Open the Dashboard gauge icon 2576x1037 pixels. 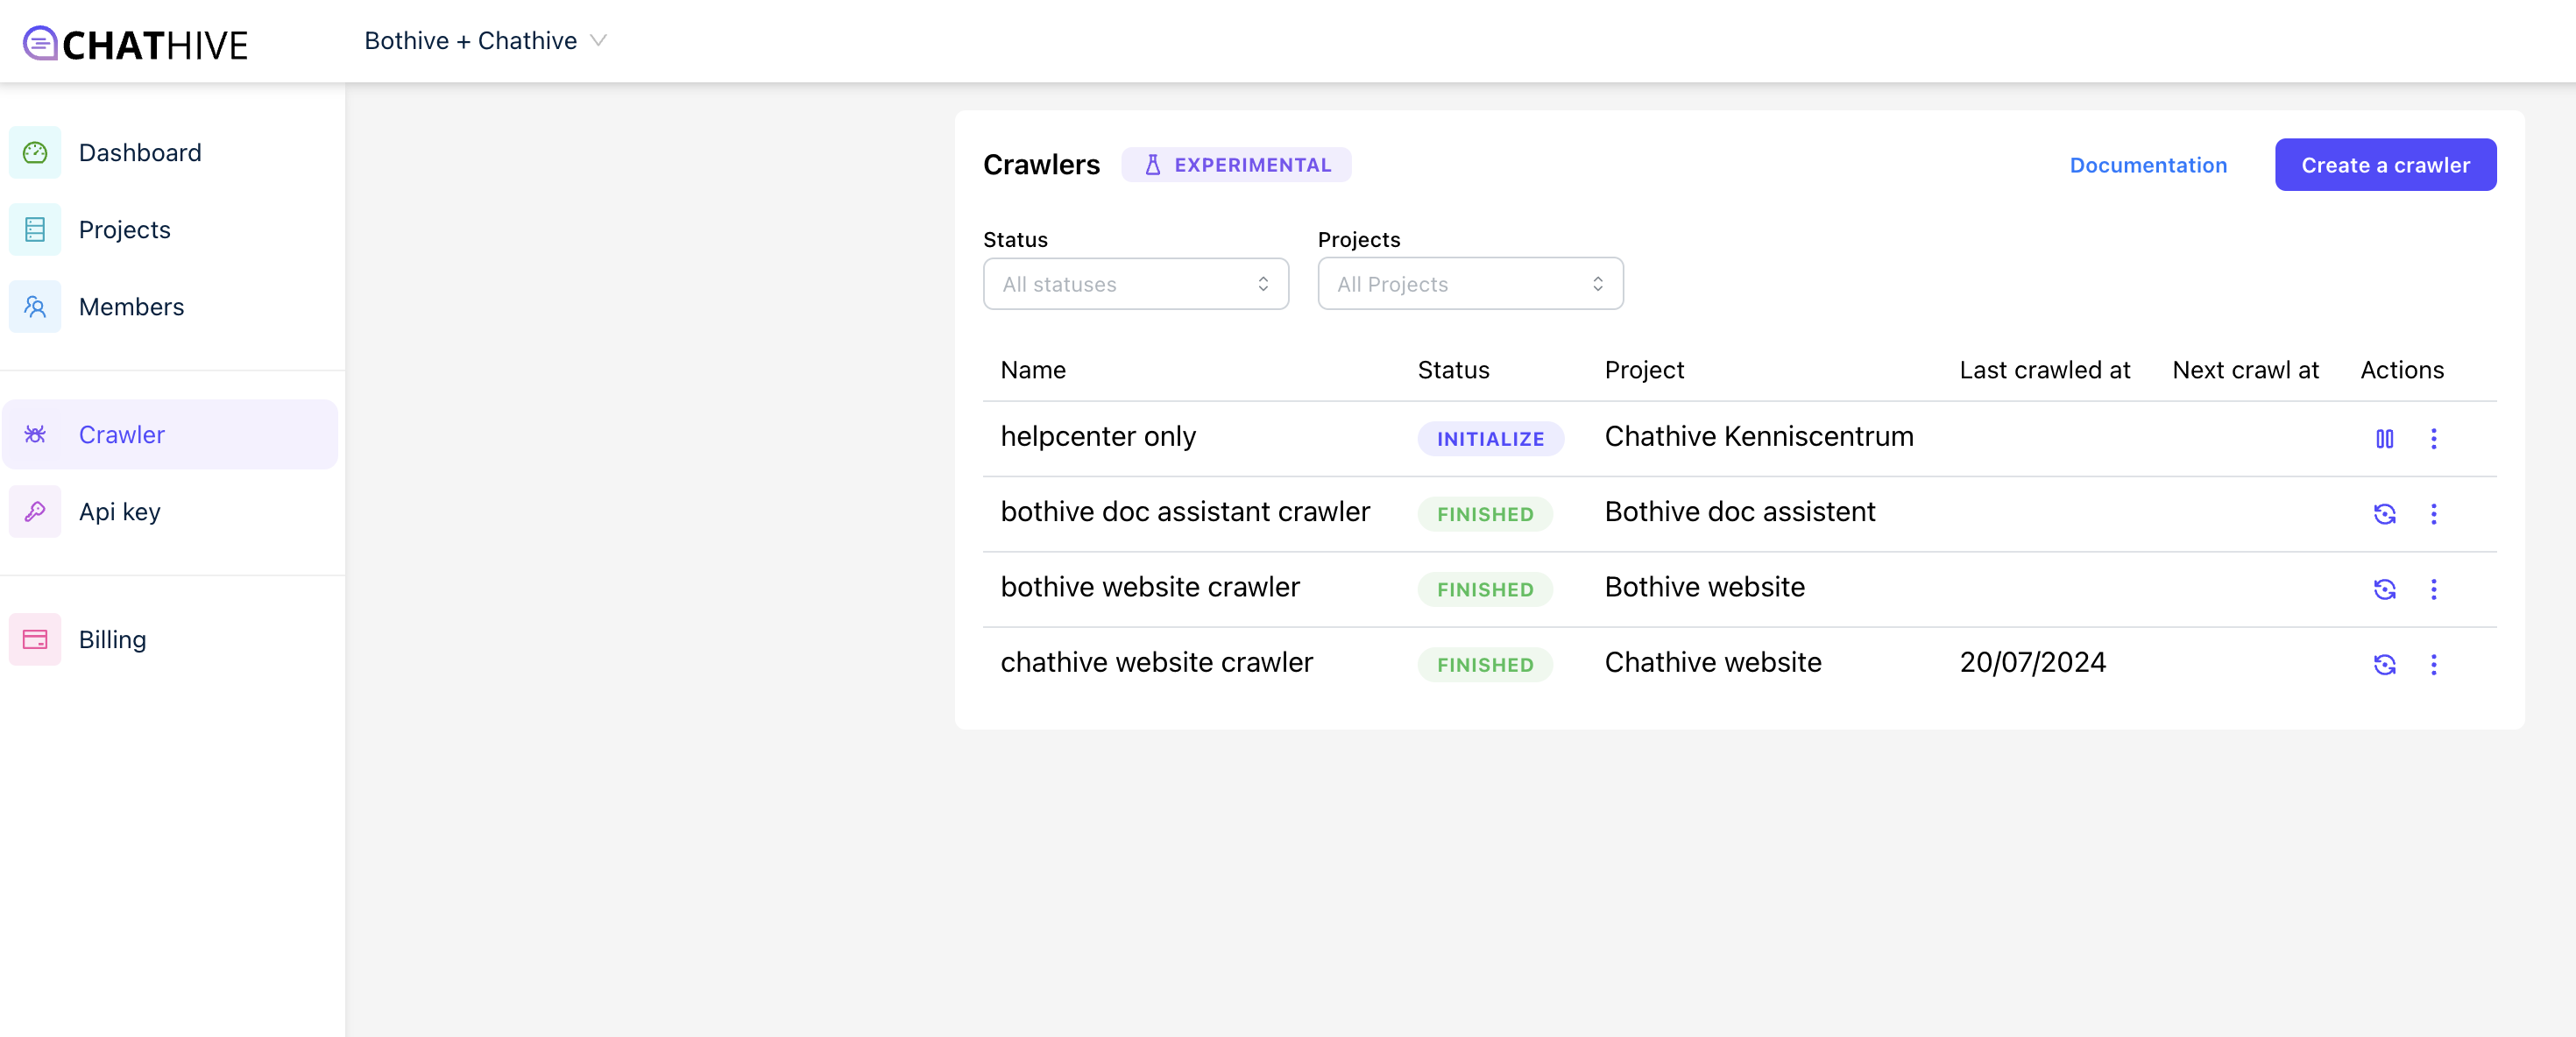[x=35, y=152]
